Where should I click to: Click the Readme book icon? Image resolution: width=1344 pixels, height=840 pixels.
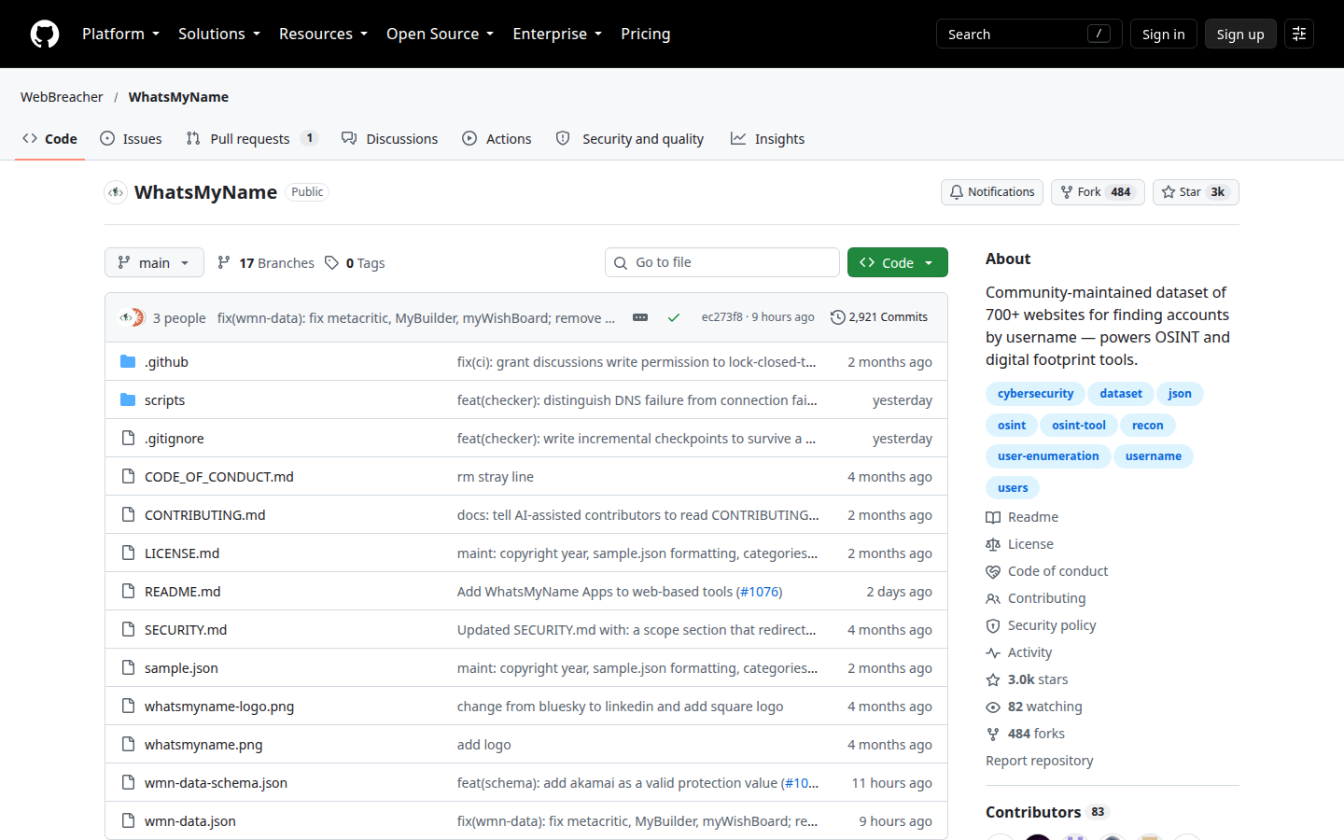pos(993,517)
